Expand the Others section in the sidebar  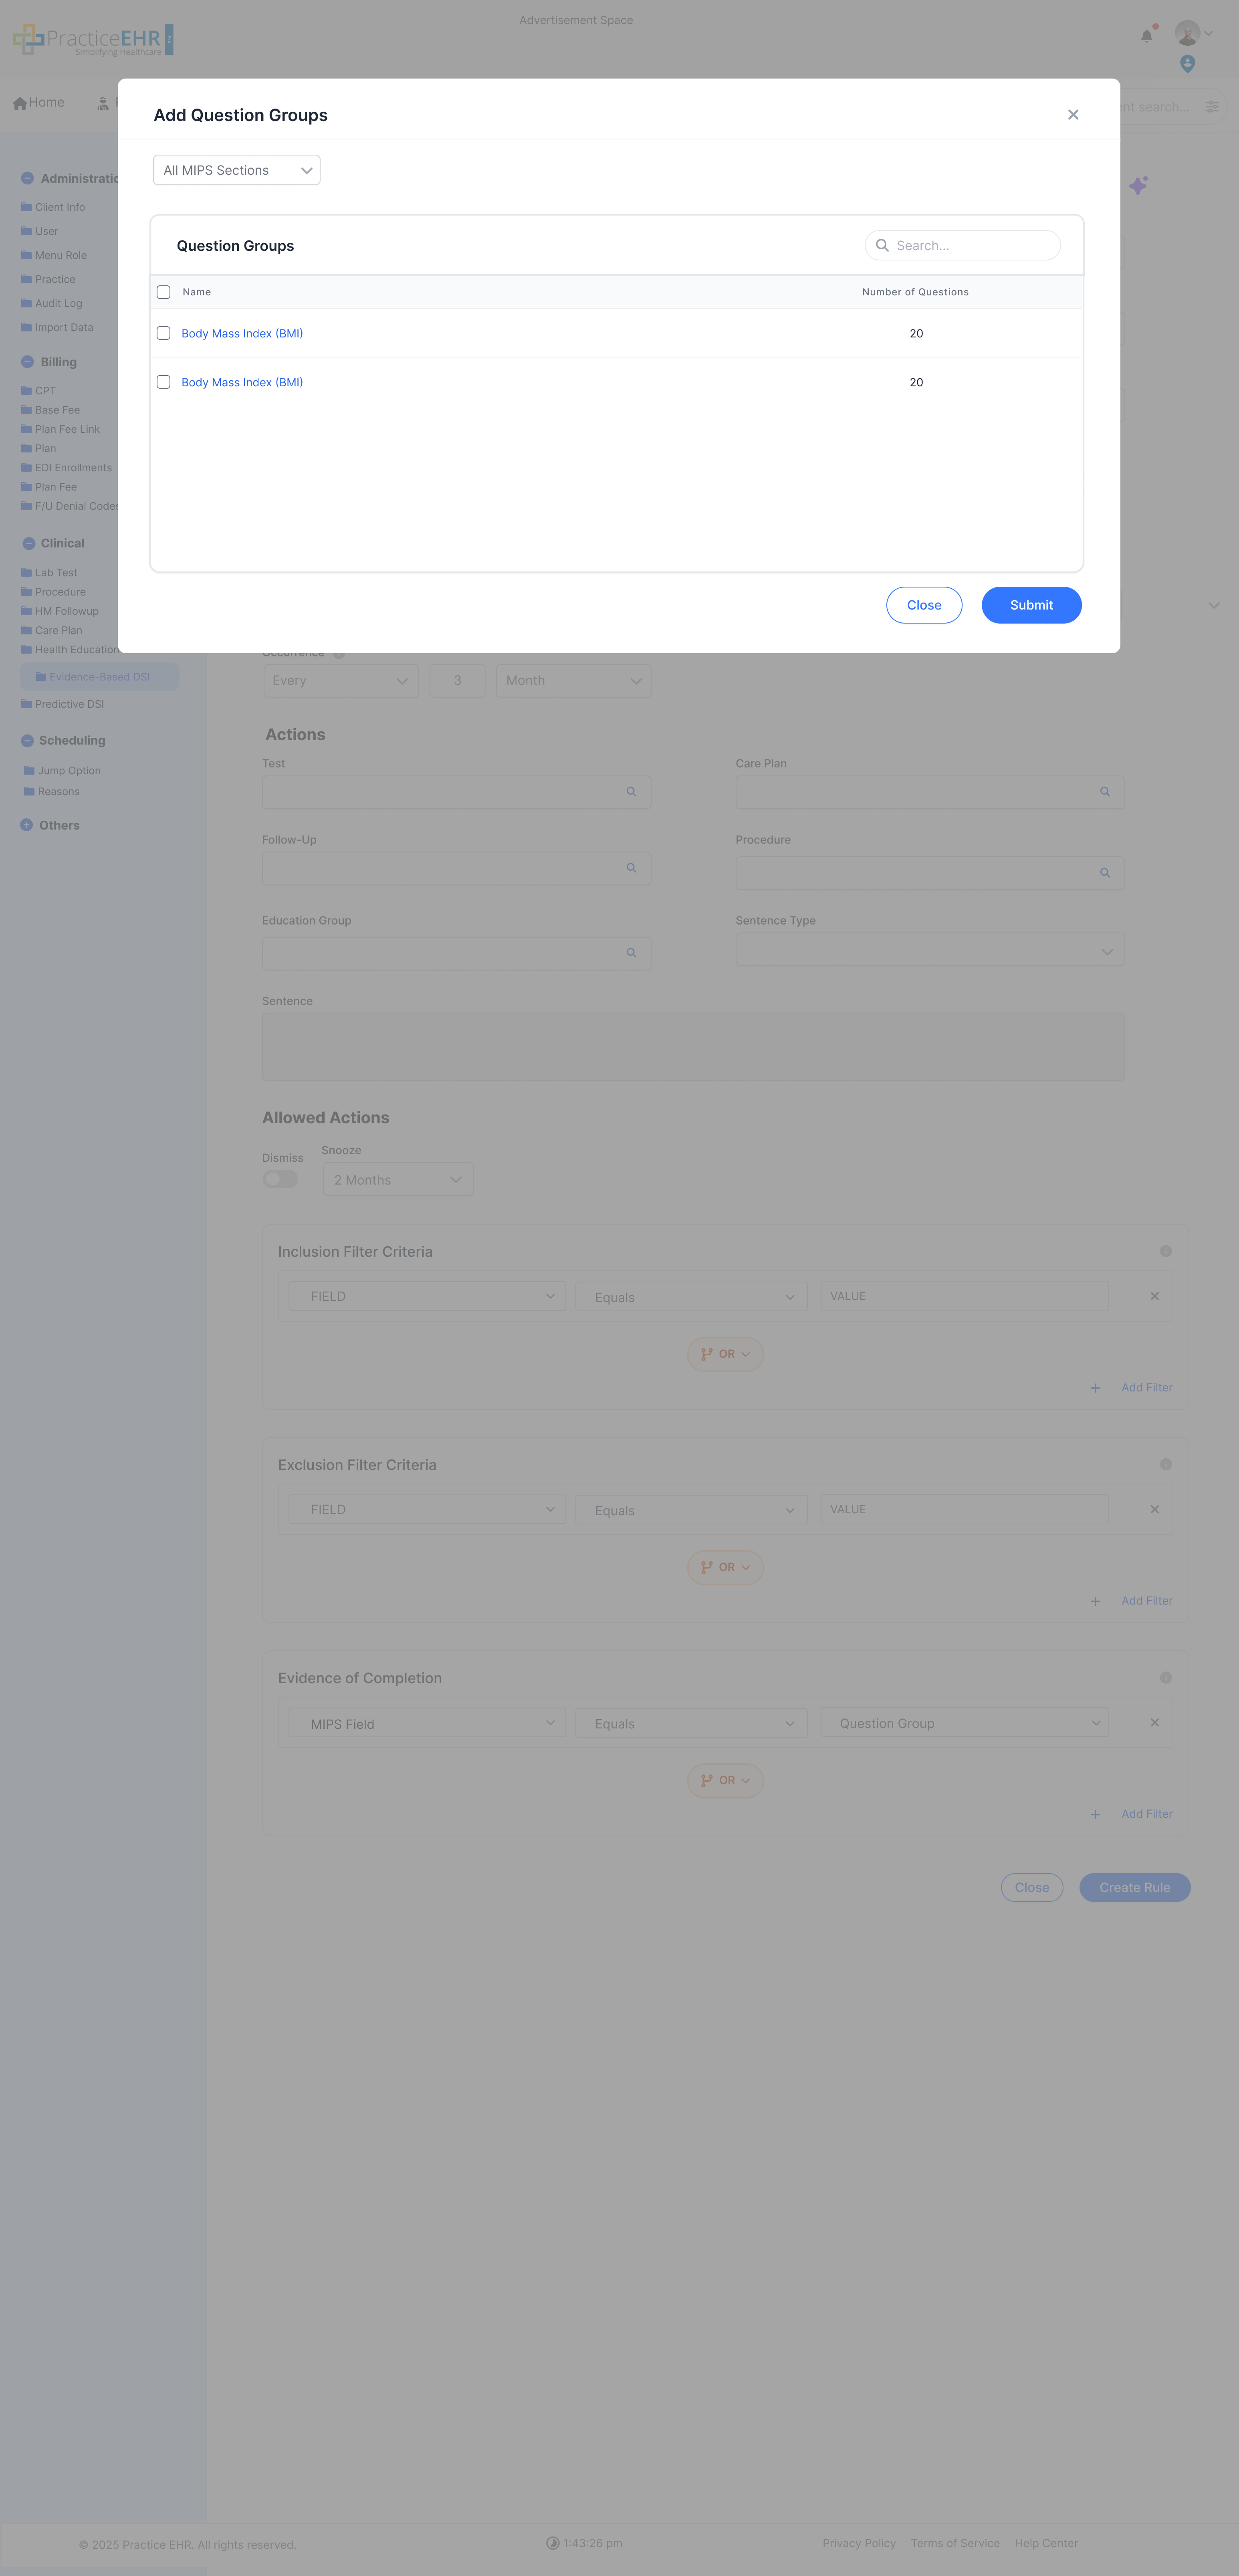tap(26, 825)
